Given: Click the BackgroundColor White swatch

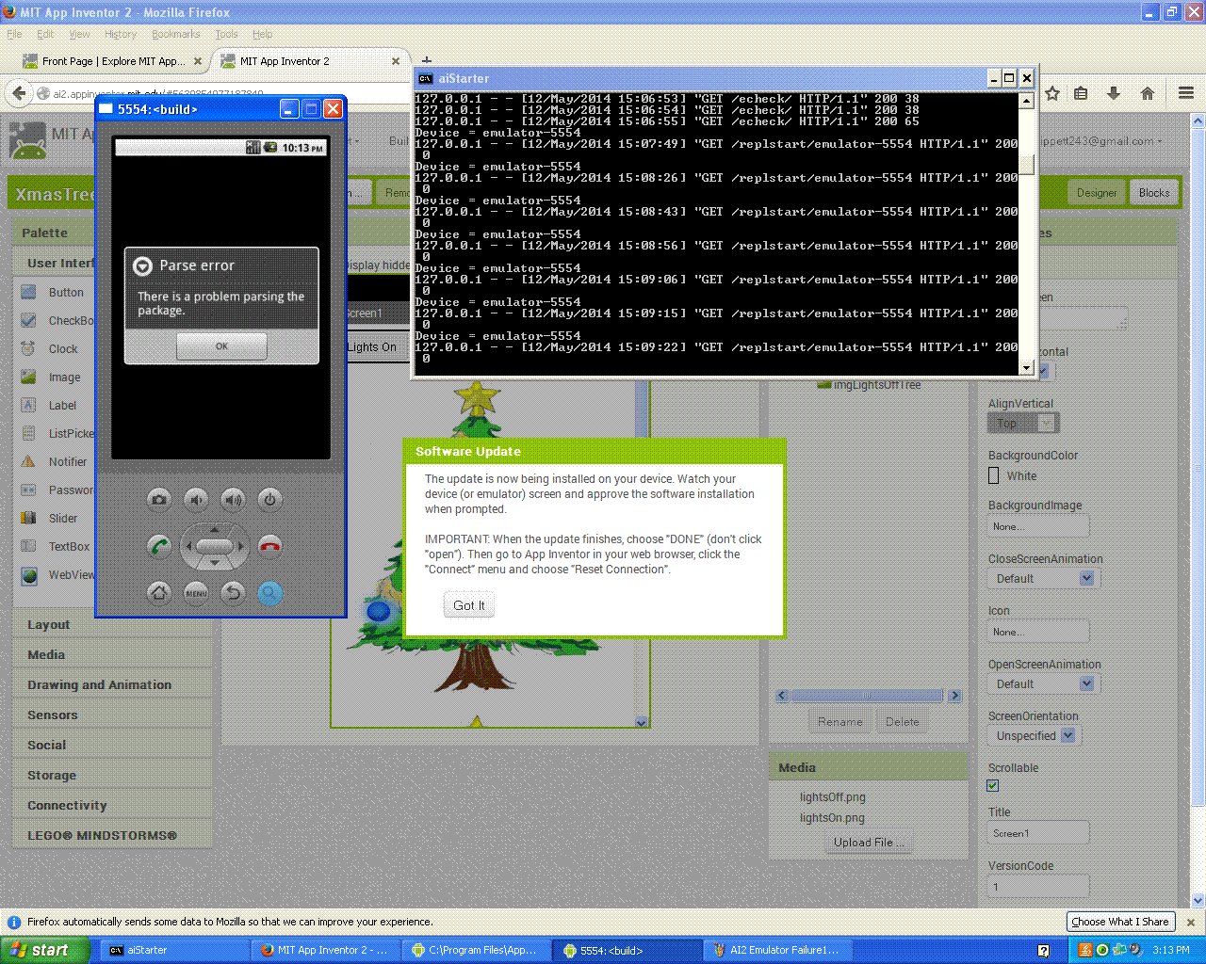Looking at the screenshot, I should [x=994, y=476].
